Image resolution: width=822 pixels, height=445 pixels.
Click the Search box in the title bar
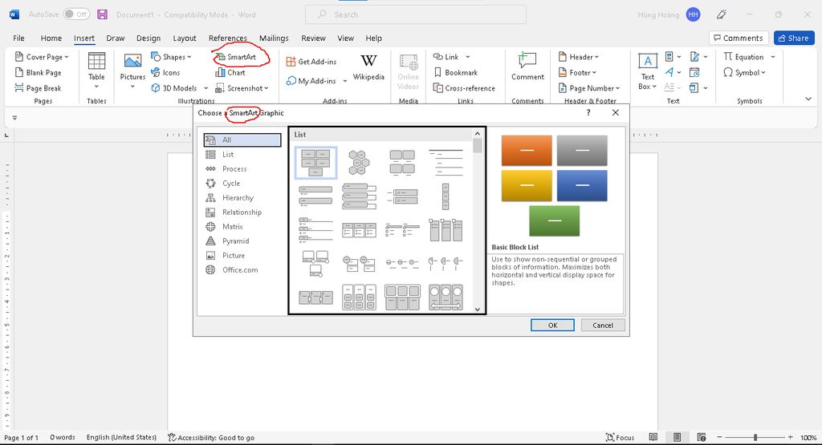click(x=416, y=14)
